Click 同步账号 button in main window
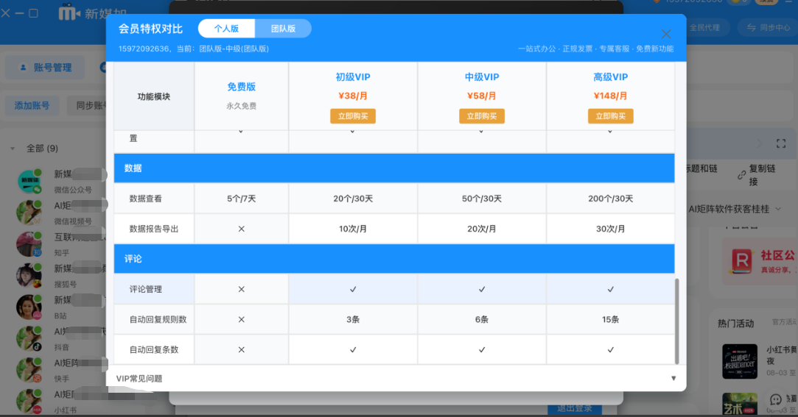 click(86, 106)
